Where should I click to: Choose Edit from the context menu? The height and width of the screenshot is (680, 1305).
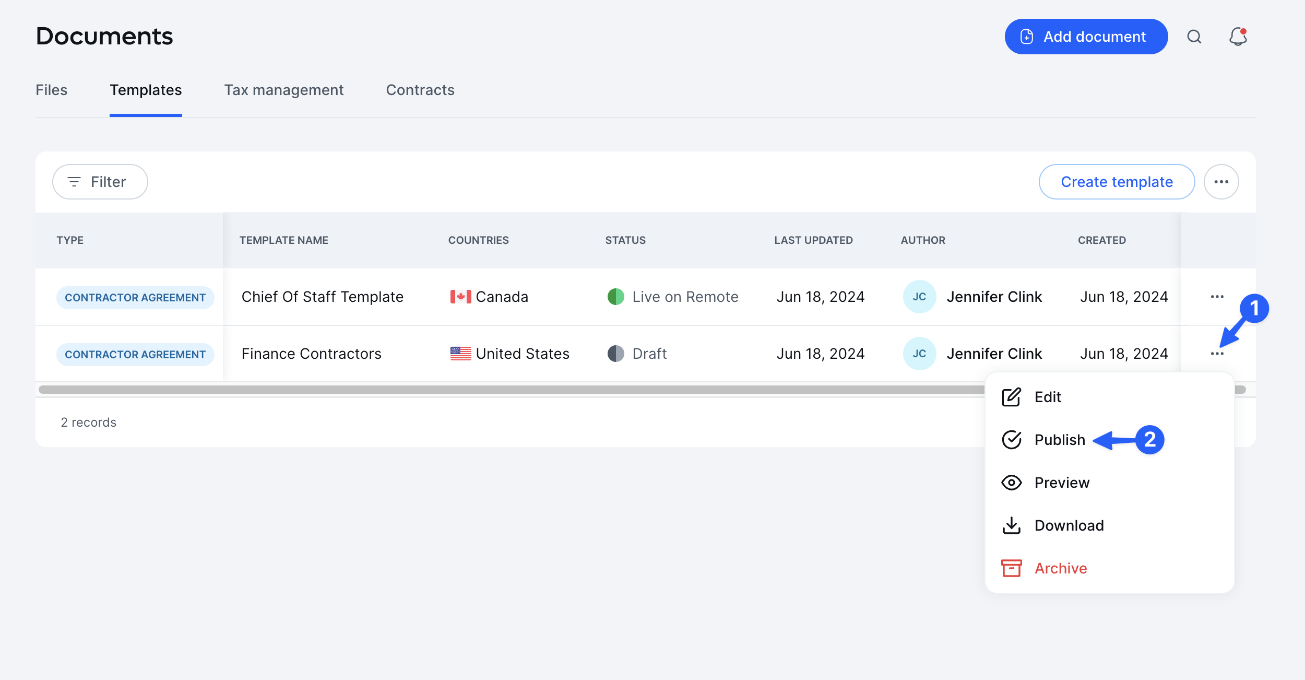[x=1110, y=397]
